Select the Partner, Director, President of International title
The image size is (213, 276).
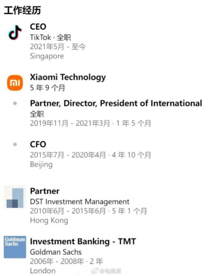coord(116,103)
